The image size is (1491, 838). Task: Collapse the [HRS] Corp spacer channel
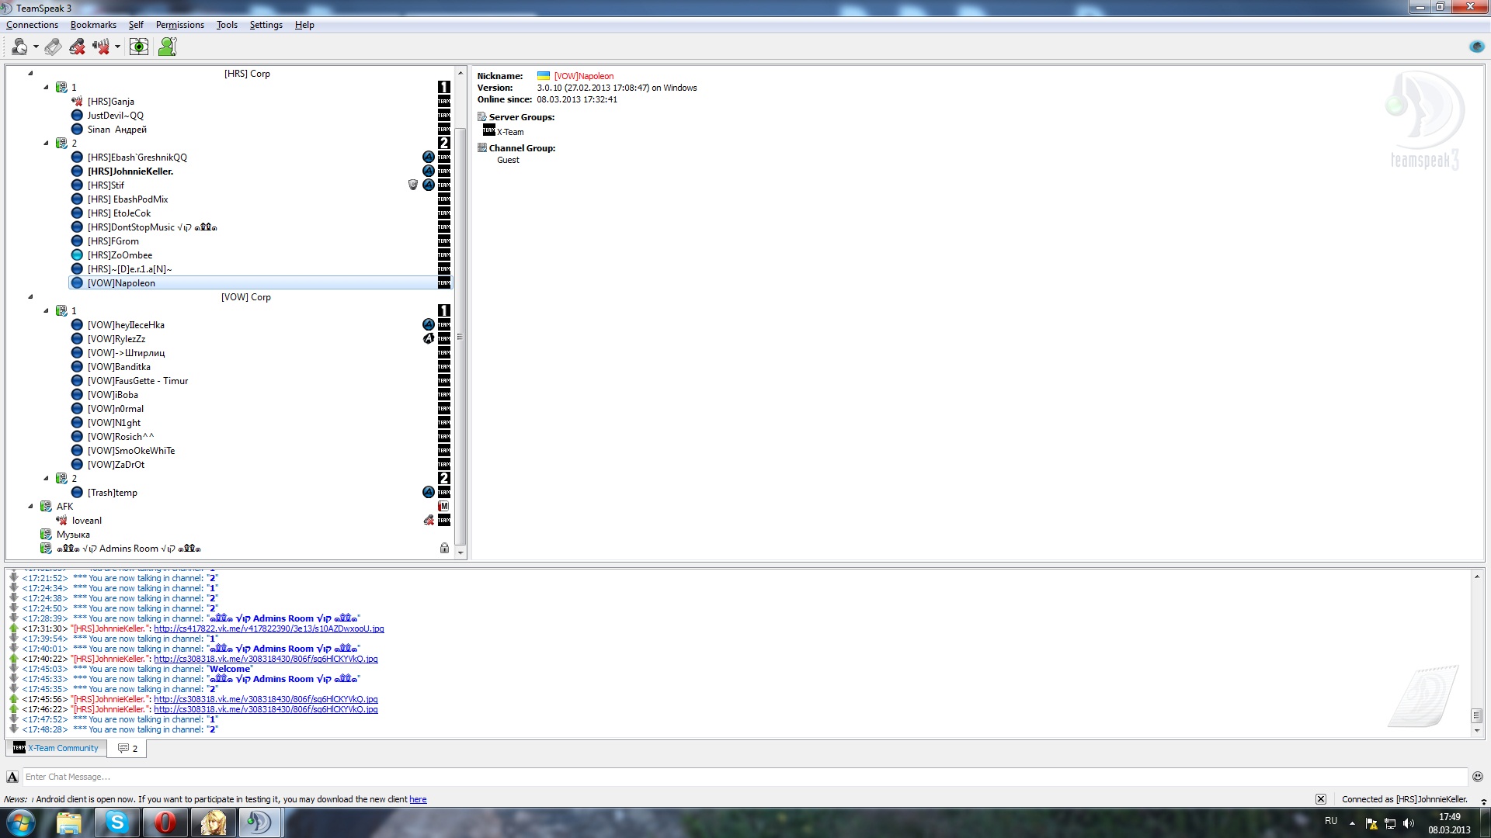[30, 74]
